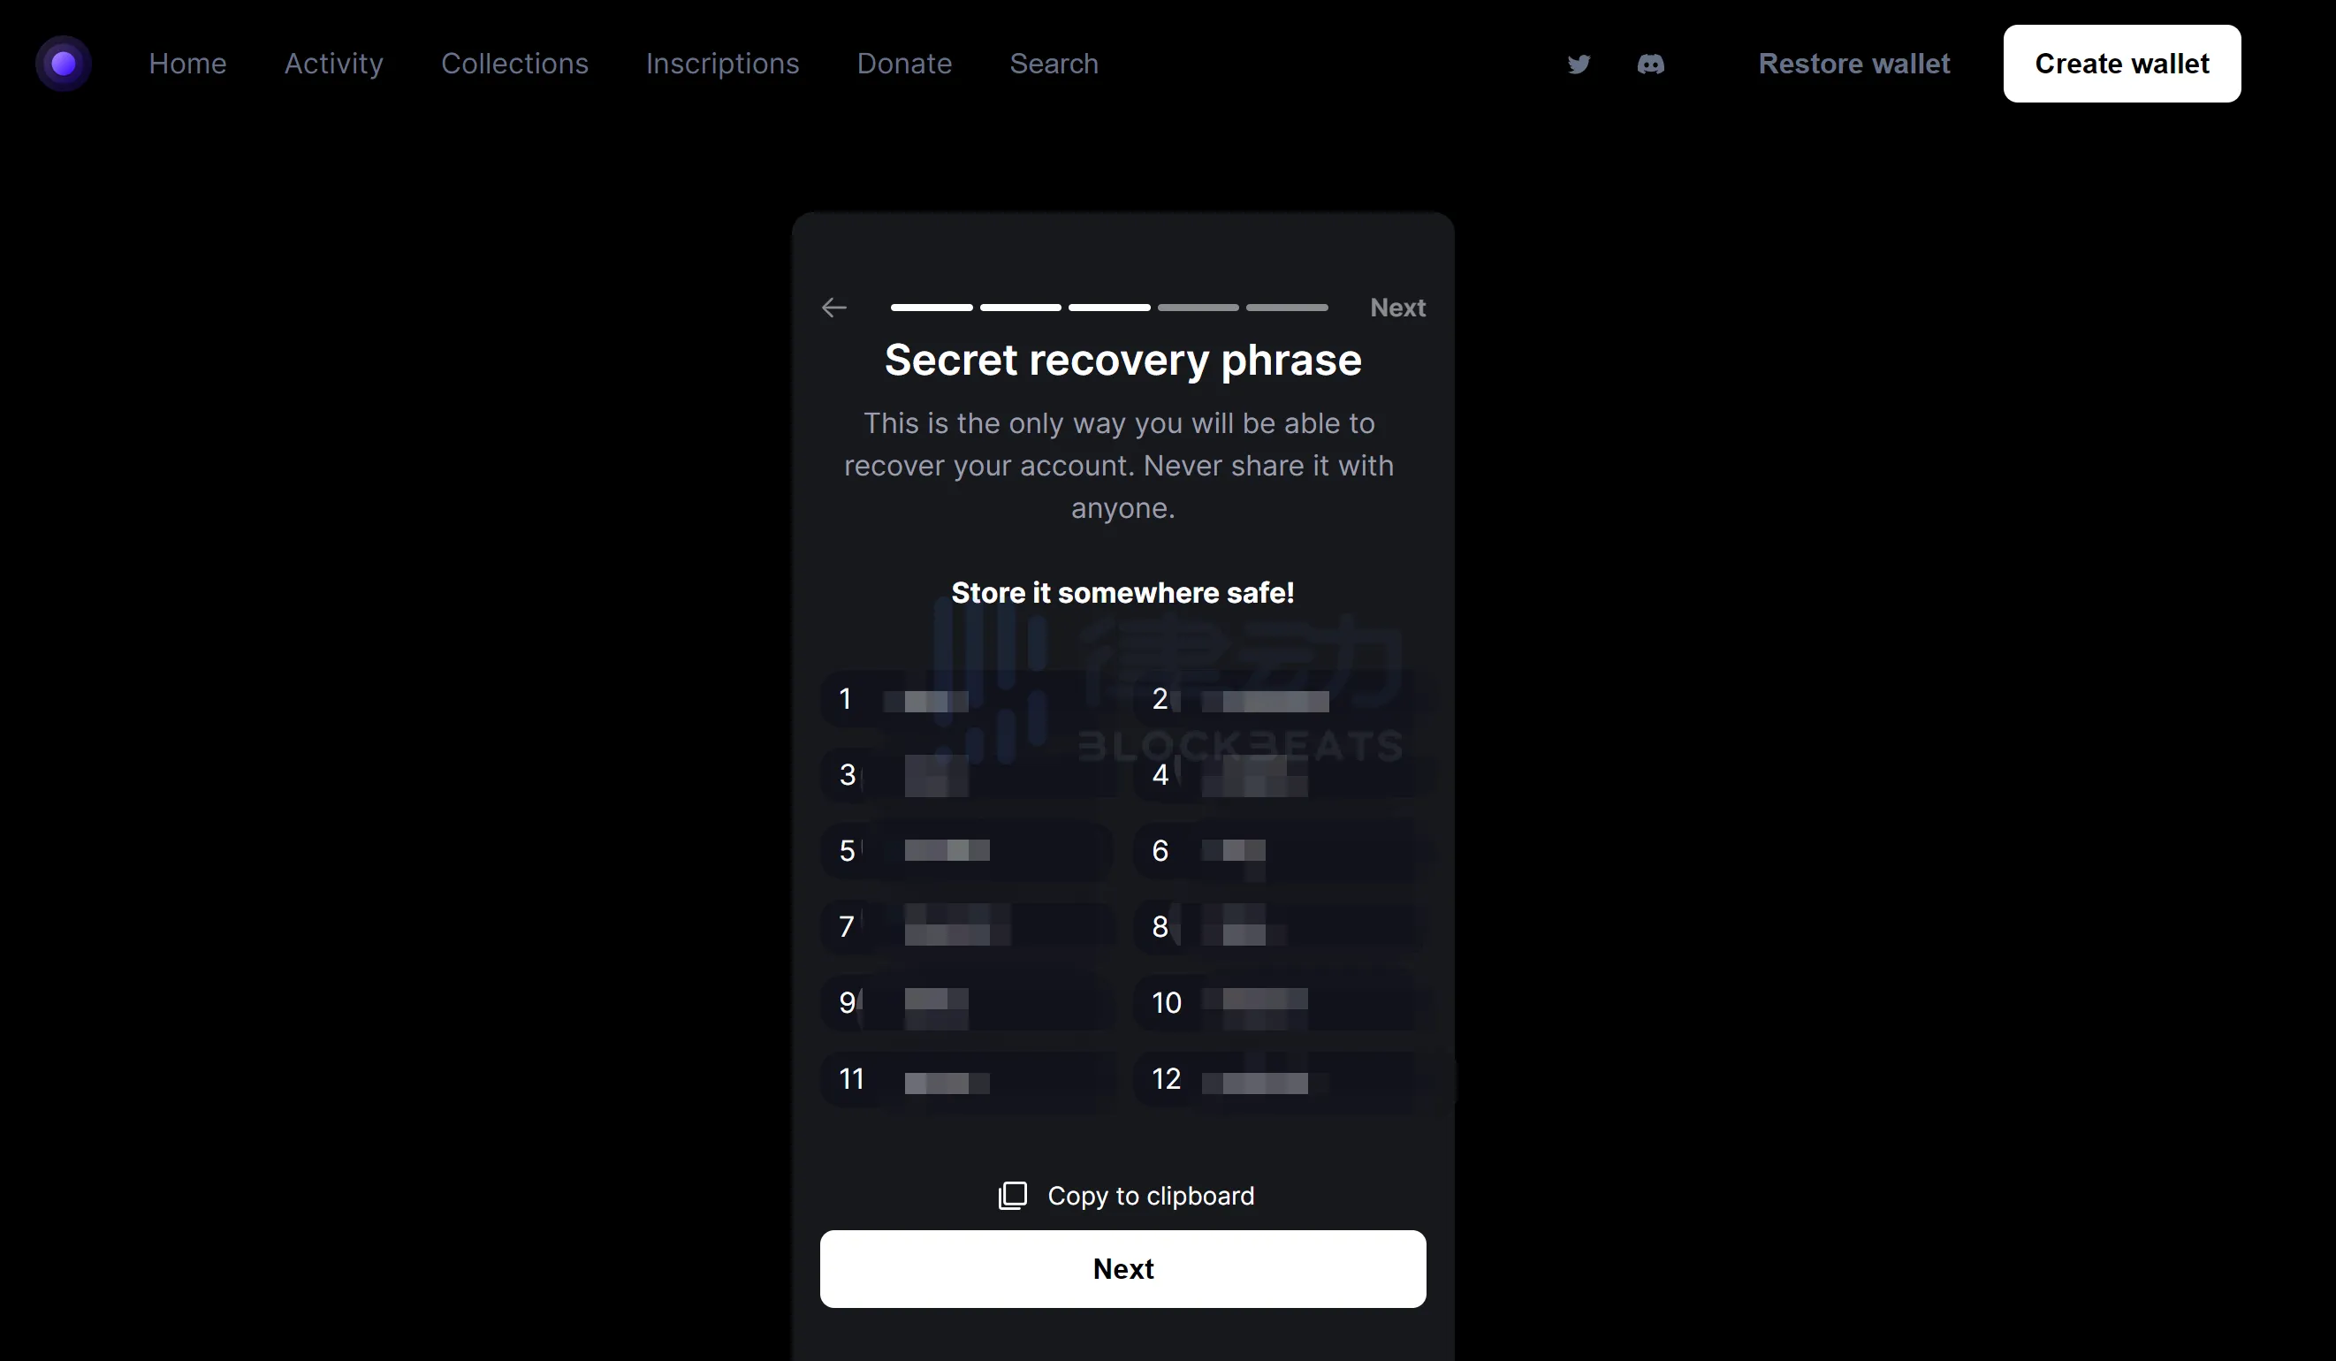Click the back arrow on recovery phrase
The image size is (2336, 1361).
tap(834, 306)
